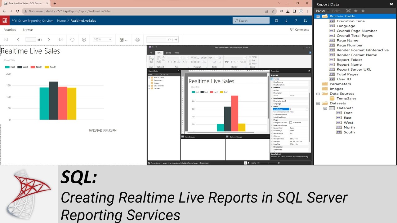Bookmark page with star icon
Image resolution: width=397 pixels, height=223 pixels.
(273, 11)
